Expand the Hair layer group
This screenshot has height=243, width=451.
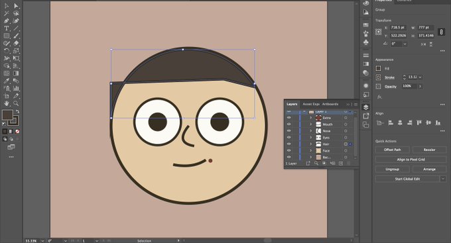(310, 144)
